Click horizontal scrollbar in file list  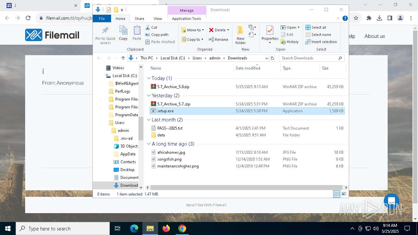247,187
